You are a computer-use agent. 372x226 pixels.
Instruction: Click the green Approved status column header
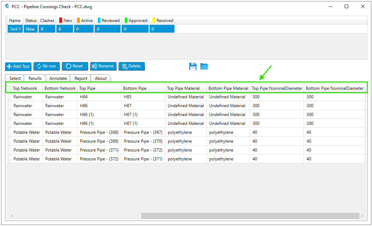[x=136, y=21]
